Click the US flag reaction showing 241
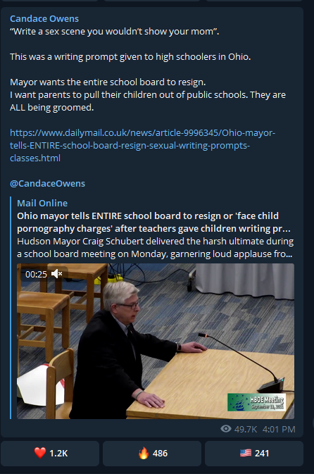 coord(254,453)
